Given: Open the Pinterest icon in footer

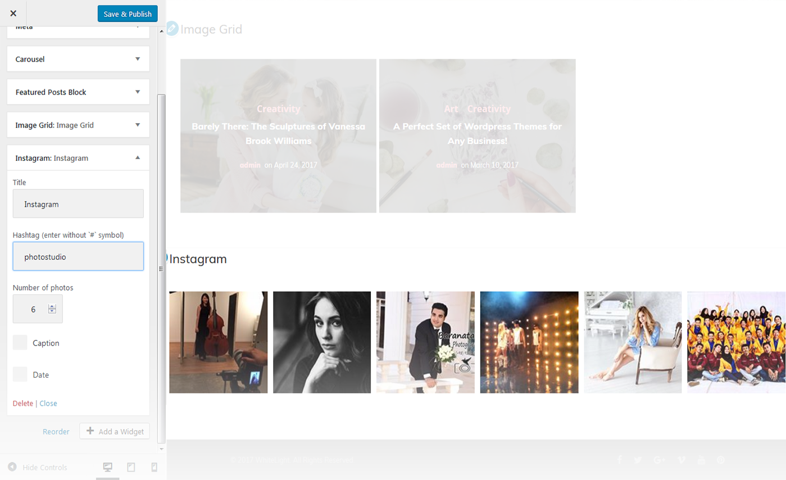Looking at the screenshot, I should (x=721, y=460).
